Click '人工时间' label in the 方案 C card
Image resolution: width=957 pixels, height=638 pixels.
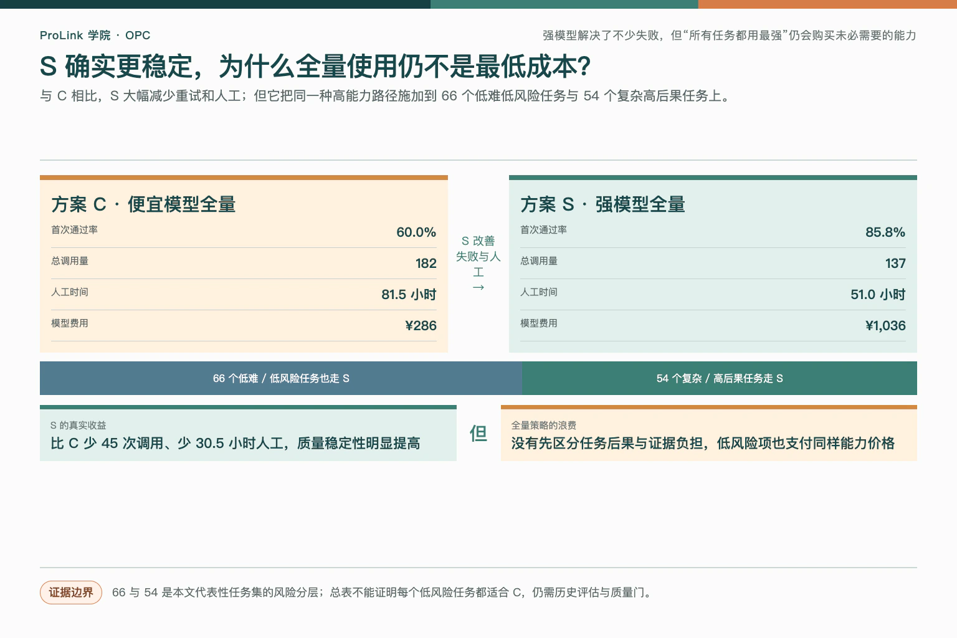pyautogui.click(x=70, y=292)
